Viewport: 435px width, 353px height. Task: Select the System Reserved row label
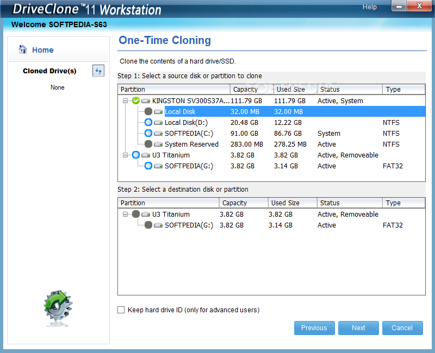tap(191, 144)
